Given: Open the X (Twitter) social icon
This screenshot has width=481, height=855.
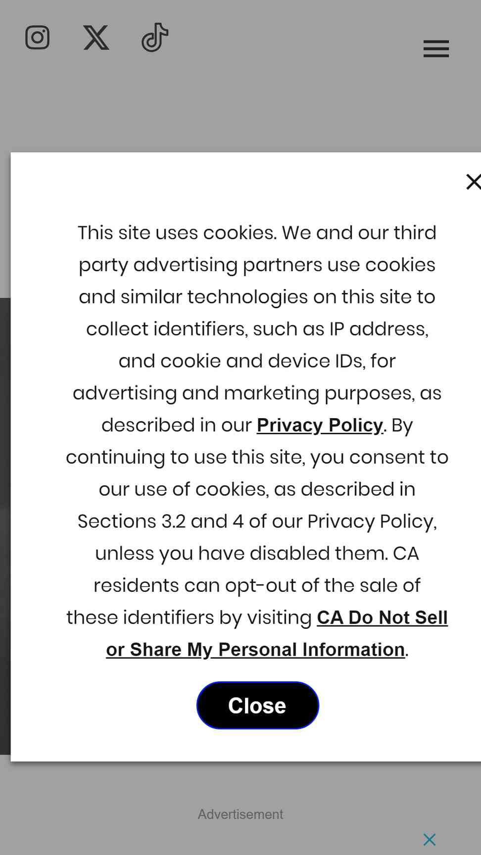Looking at the screenshot, I should point(96,38).
